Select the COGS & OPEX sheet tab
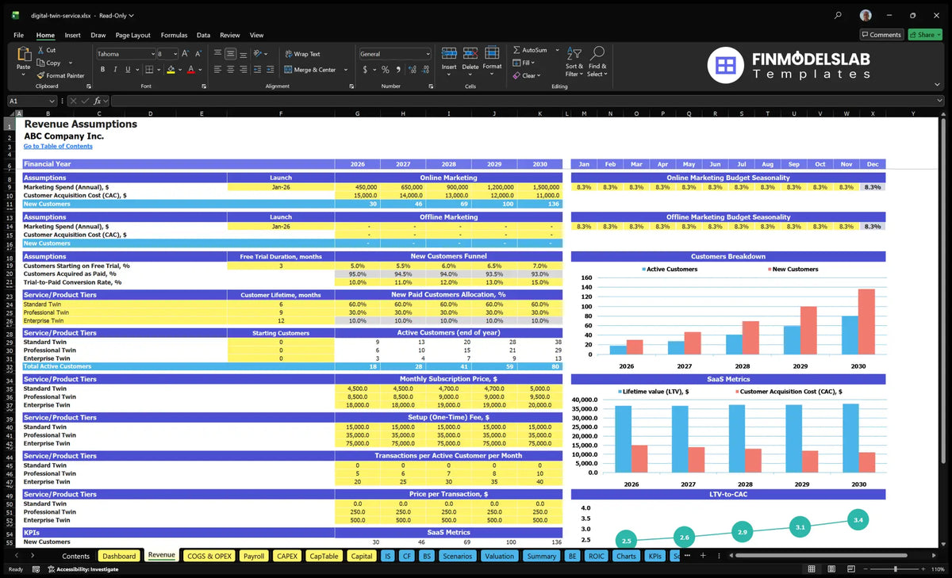Screen dimensions: 952x578 [209, 556]
